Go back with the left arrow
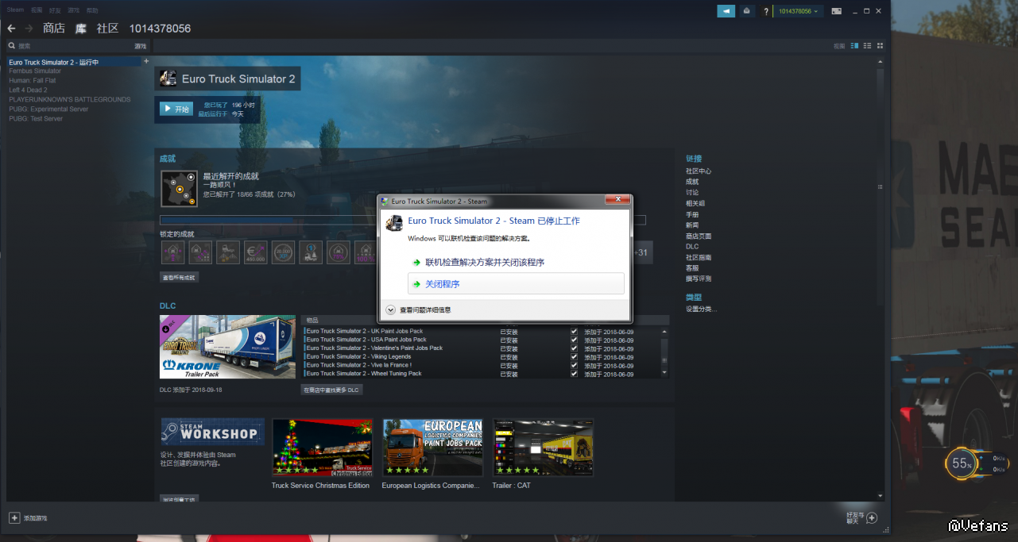This screenshot has height=542, width=1018. coord(11,29)
